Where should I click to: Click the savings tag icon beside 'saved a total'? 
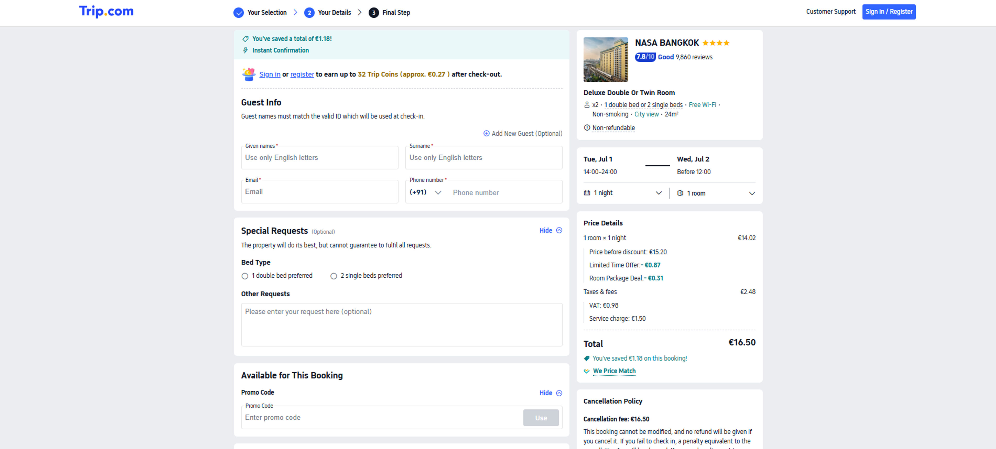click(245, 39)
